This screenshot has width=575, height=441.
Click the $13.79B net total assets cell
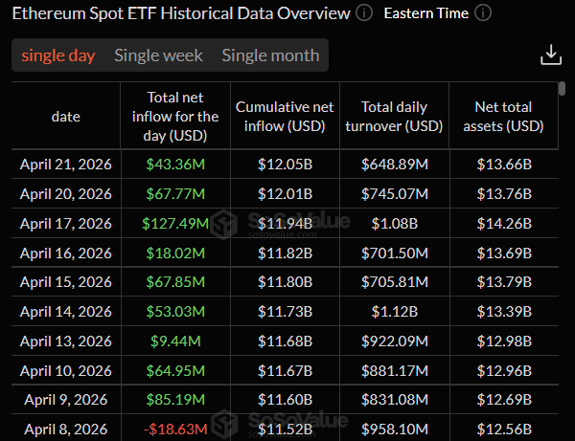[504, 282]
